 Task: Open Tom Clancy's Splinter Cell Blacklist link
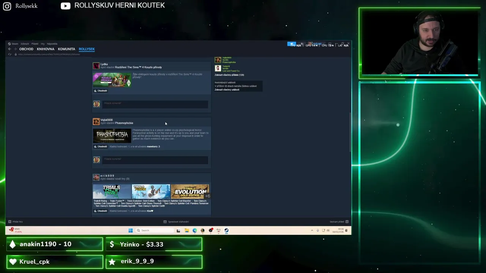[174, 201]
